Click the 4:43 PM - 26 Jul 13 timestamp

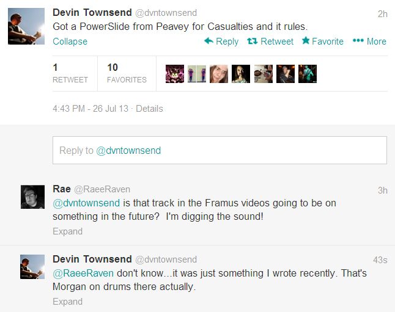click(90, 109)
